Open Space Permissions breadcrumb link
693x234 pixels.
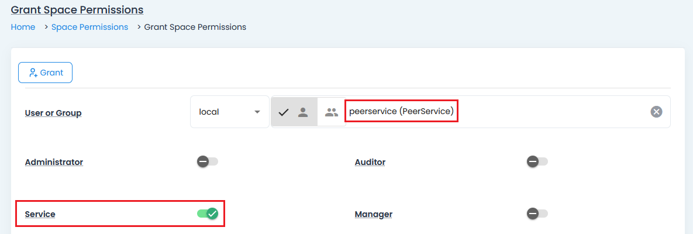89,27
